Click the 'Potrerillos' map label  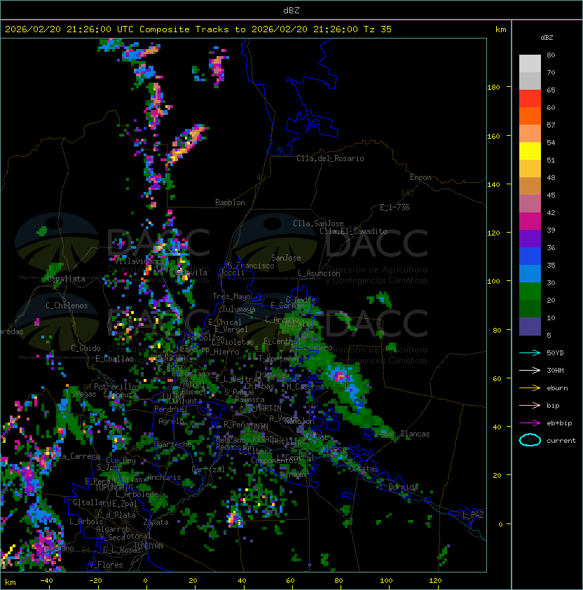117,387
